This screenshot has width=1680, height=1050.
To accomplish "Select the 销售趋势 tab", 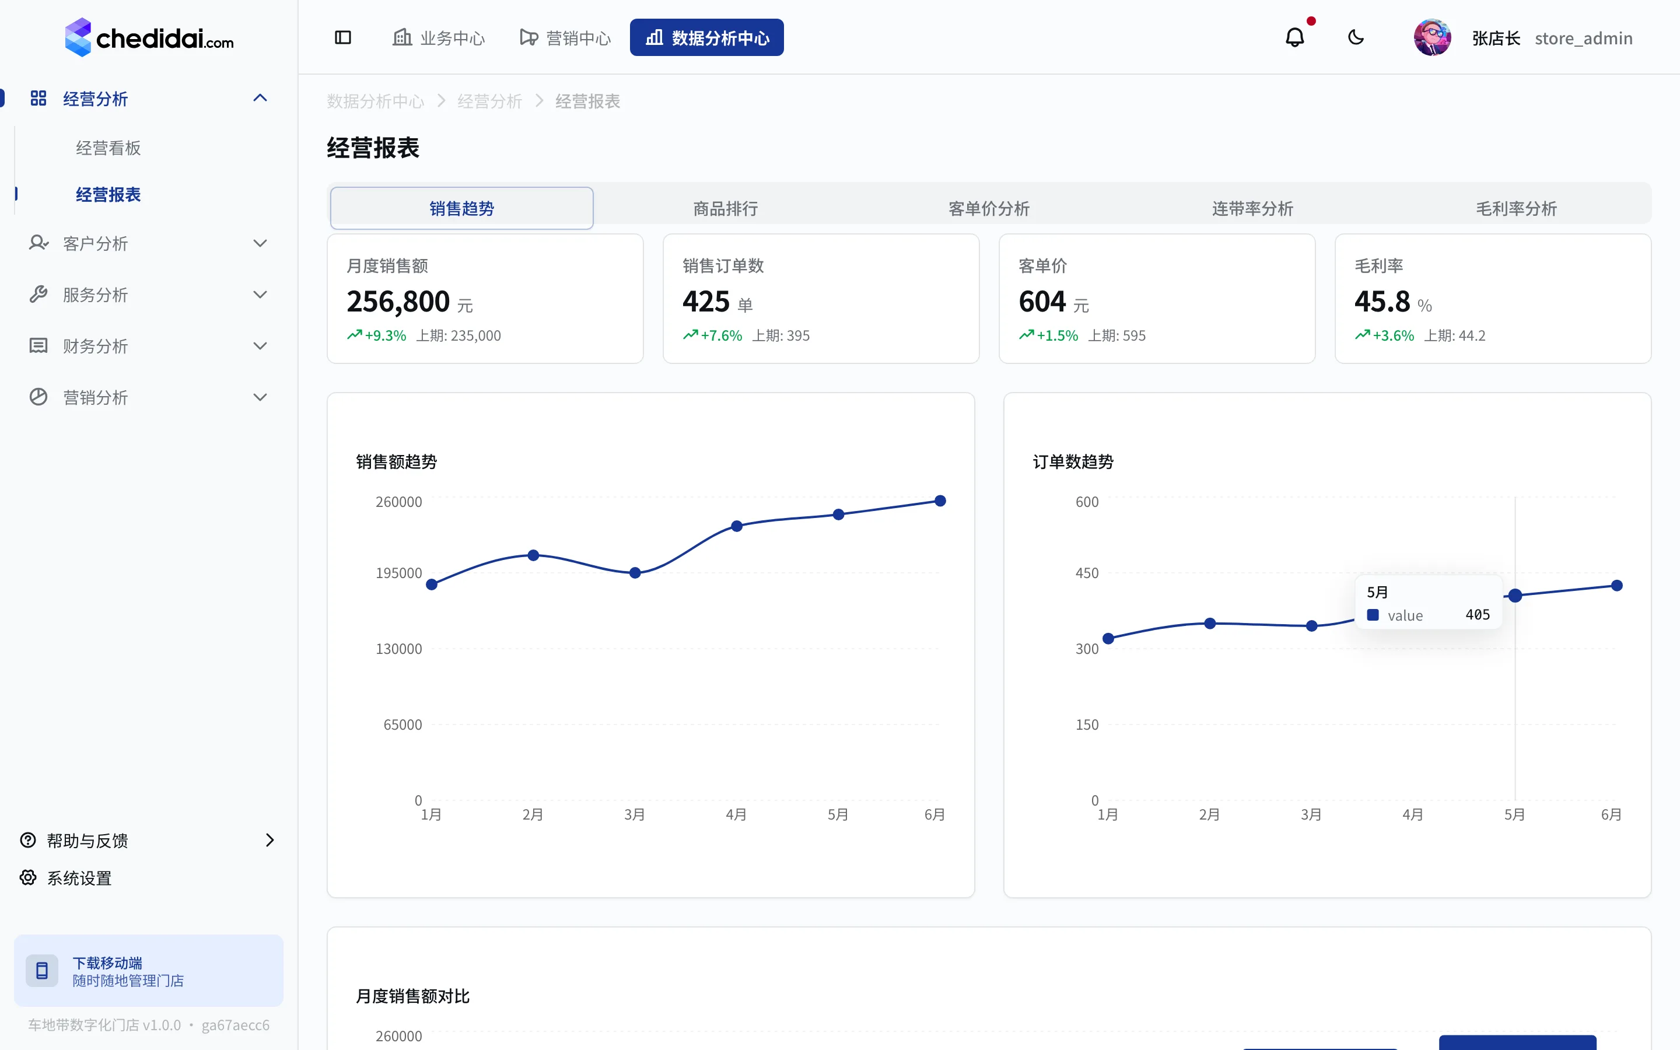I will coord(461,208).
